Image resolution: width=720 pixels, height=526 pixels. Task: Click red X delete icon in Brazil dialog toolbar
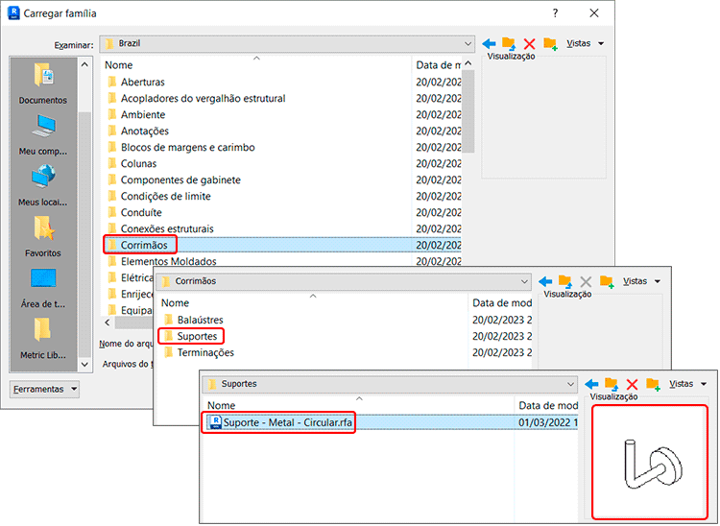(x=529, y=44)
